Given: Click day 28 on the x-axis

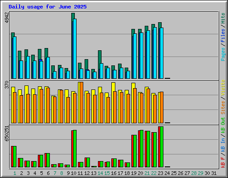Looking at the screenshot, I should 194,173.
